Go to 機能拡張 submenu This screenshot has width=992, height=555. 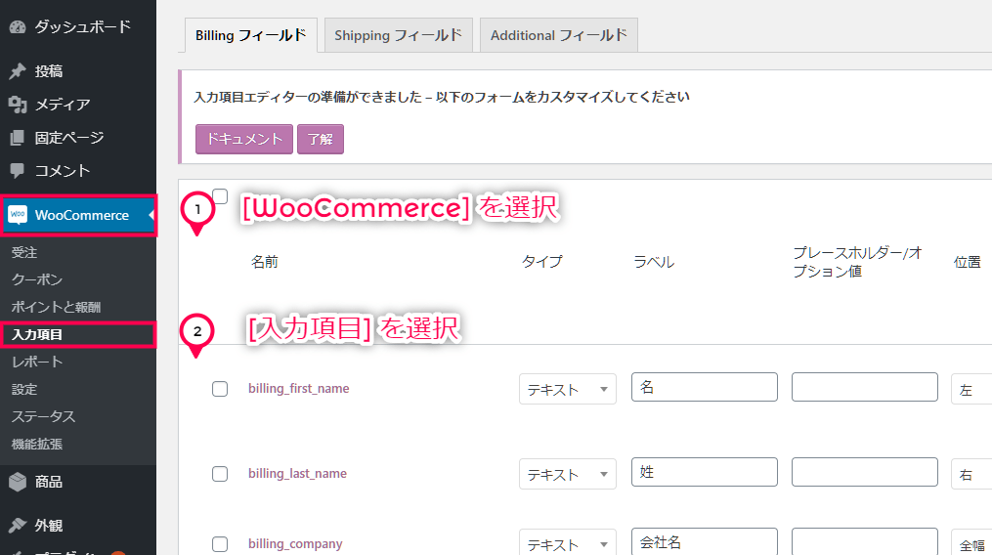(37, 445)
